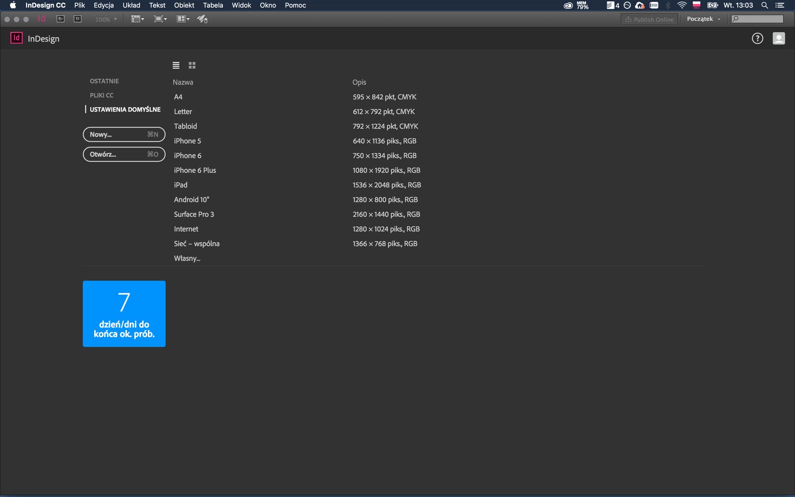Open the Pomoc menu
This screenshot has height=497, width=795.
[295, 6]
